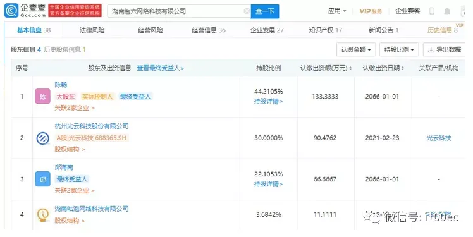The width and height of the screenshot is (473, 237).
Task: Sort by 认缴出资额(万元) column header
Action: pos(326,68)
